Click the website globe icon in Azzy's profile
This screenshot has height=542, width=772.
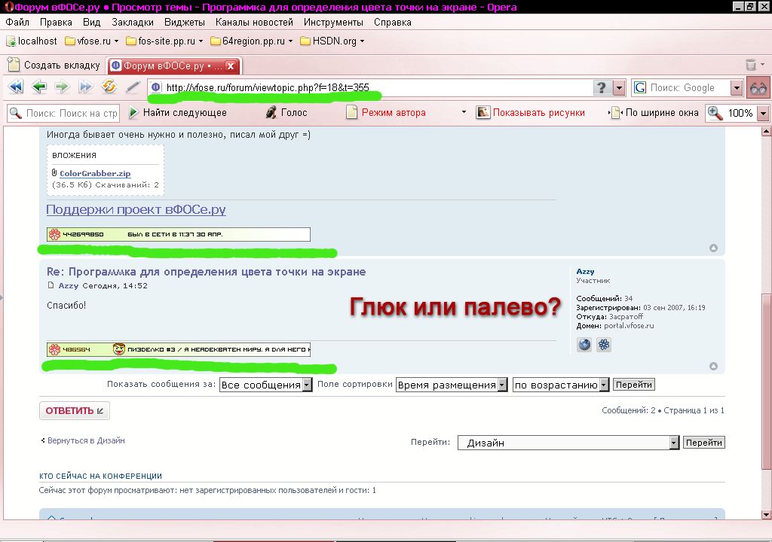pyautogui.click(x=584, y=345)
